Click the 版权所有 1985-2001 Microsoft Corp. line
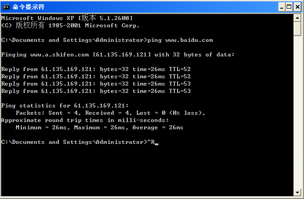Image resolution: width=304 pixels, height=199 pixels. (x=70, y=26)
